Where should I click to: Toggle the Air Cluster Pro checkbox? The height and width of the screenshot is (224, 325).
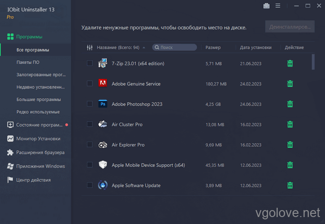coord(90,124)
